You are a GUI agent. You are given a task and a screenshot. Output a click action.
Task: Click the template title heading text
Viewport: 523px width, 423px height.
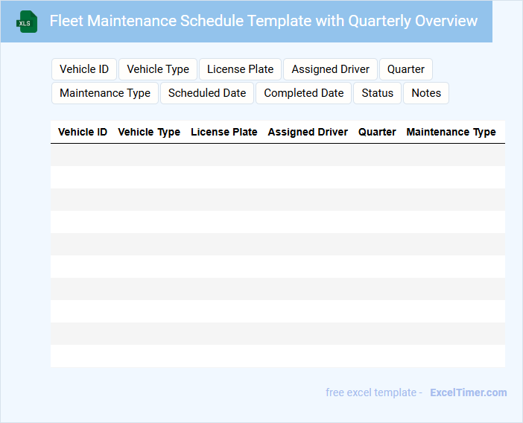[x=264, y=21]
